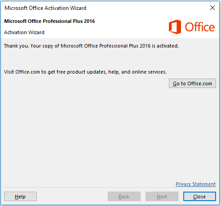Click the Help button
Screen dimensions: 221x206
pos(20,197)
